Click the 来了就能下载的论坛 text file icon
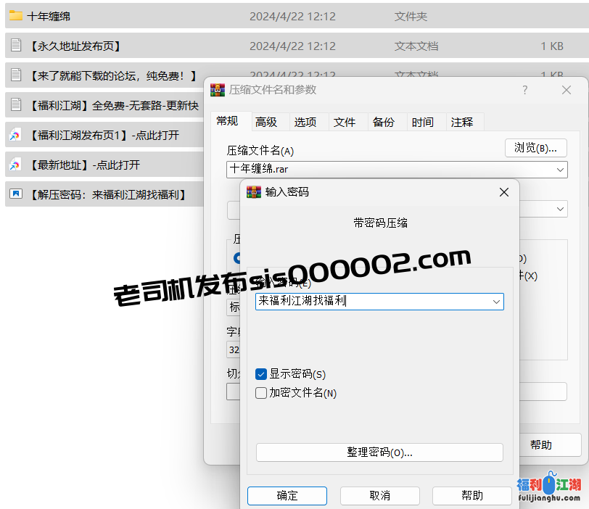Image resolution: width=589 pixels, height=509 pixels. pos(16,75)
